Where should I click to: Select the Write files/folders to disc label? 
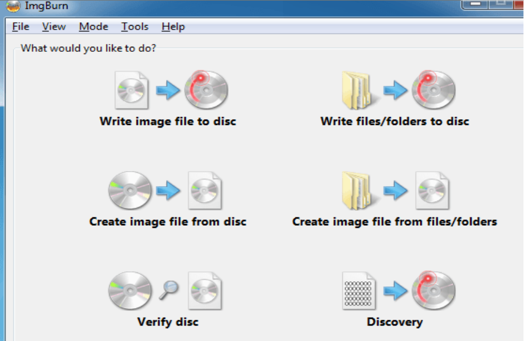395,121
